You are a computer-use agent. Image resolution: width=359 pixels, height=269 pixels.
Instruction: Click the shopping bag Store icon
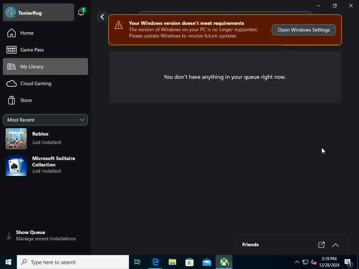coord(12,100)
